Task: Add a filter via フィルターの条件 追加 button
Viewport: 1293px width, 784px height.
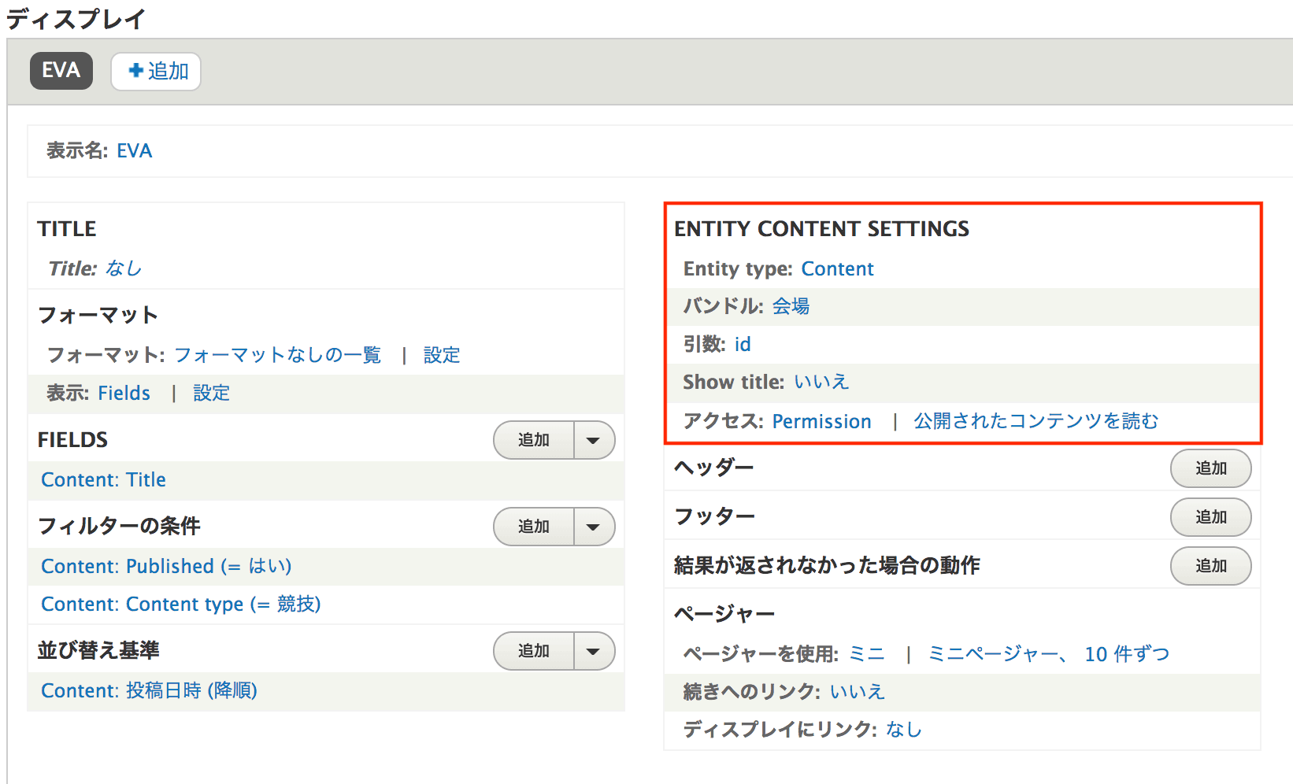Action: (534, 527)
